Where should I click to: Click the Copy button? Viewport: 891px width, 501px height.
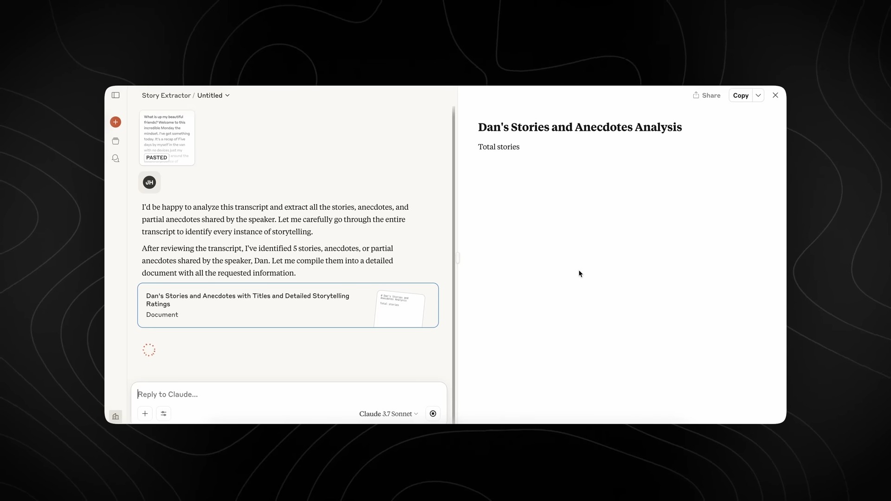click(741, 95)
